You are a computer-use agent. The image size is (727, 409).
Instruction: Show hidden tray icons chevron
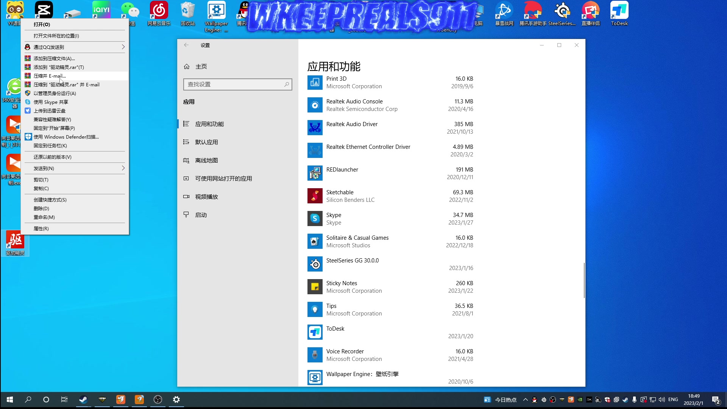[526, 400]
